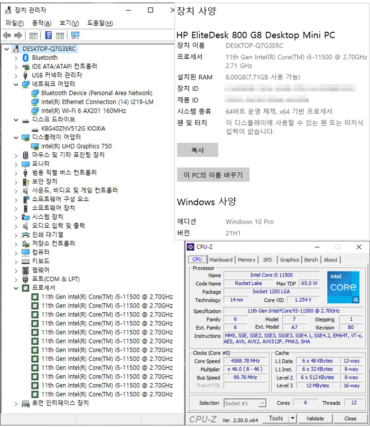
Task: Switch to the Mainboard tab in CPU-Z
Action: 221,260
